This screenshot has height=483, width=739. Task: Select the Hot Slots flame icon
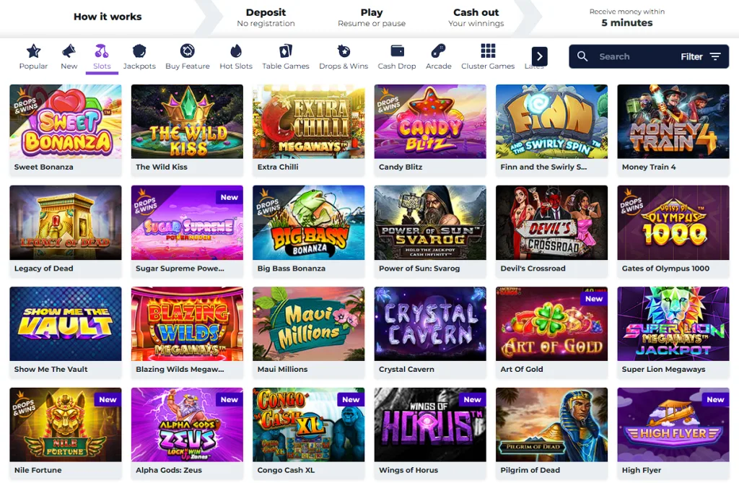coord(236,51)
